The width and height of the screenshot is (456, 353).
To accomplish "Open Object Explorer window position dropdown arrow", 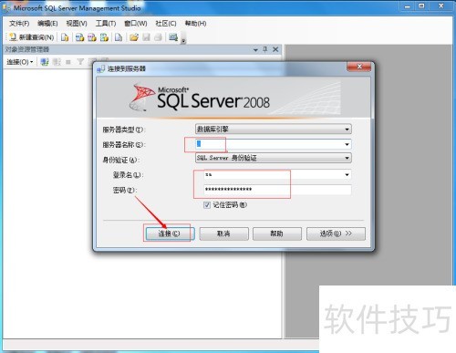I will [255, 49].
